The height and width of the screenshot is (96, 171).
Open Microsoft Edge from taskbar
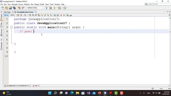pos(72,93)
